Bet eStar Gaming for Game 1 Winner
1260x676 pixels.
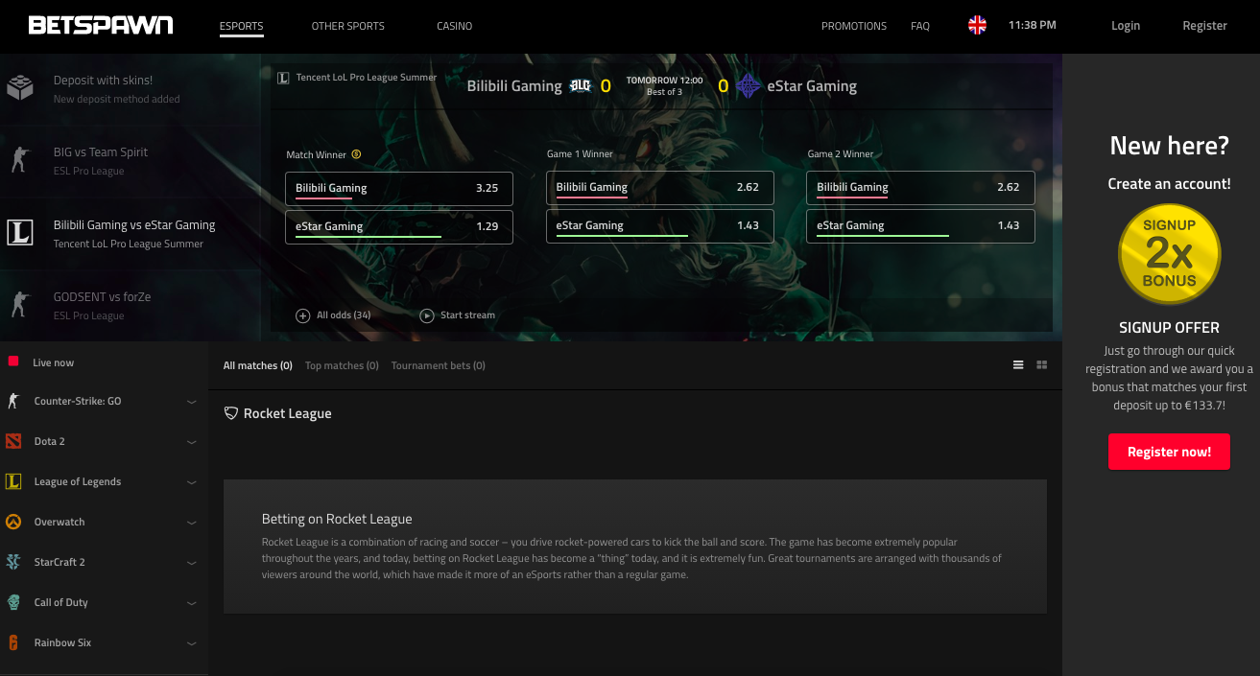tap(660, 226)
